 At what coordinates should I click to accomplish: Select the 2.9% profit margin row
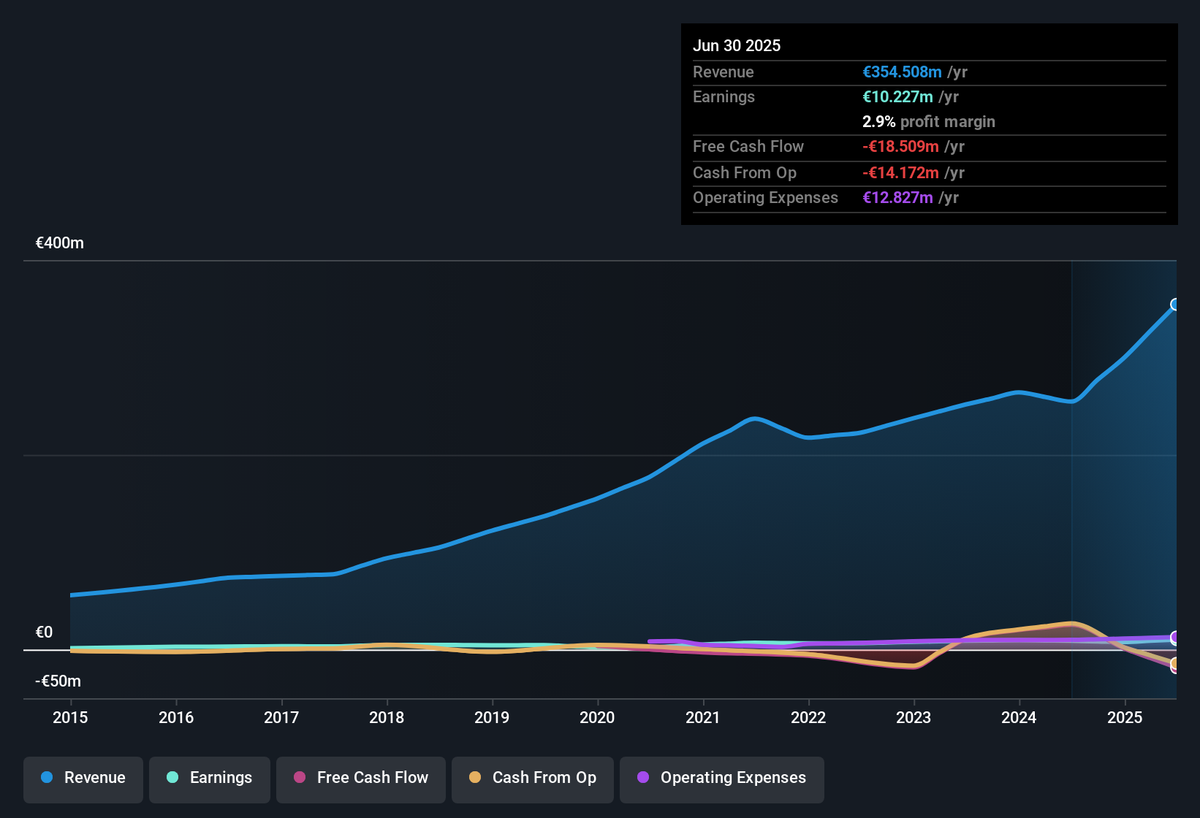(x=929, y=122)
